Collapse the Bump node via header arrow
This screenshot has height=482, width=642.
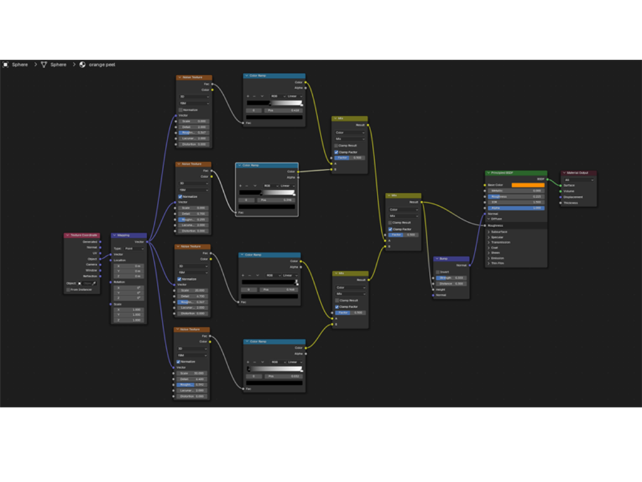(x=437, y=259)
